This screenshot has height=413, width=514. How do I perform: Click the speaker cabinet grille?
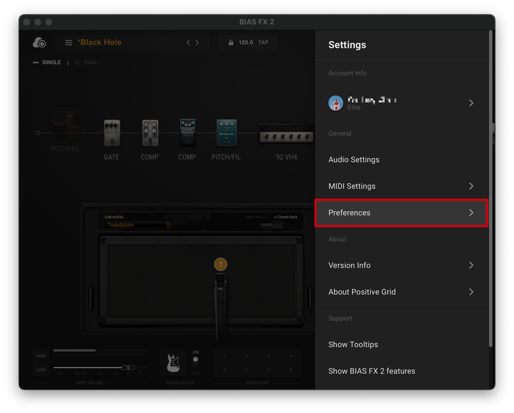pos(201,280)
